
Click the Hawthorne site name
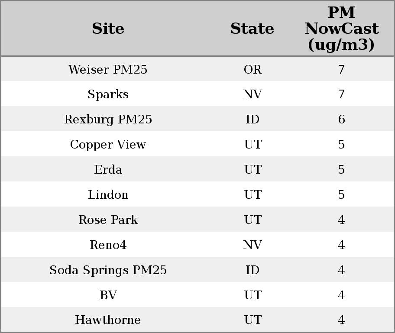point(108,320)
